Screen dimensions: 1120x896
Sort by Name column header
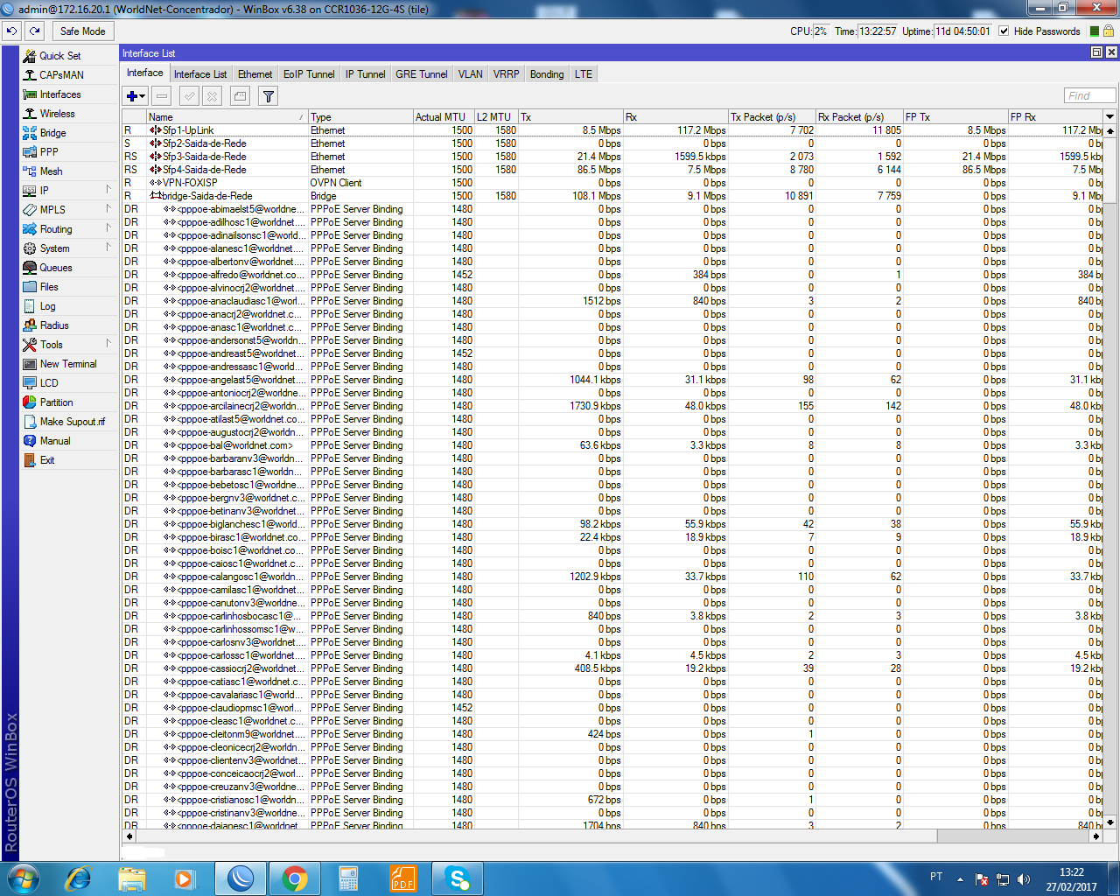point(227,116)
